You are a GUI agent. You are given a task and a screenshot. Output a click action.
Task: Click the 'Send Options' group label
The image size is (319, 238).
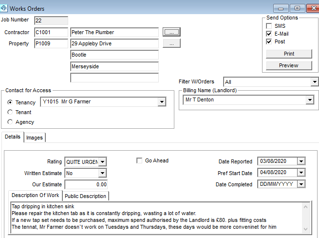coord(282,18)
